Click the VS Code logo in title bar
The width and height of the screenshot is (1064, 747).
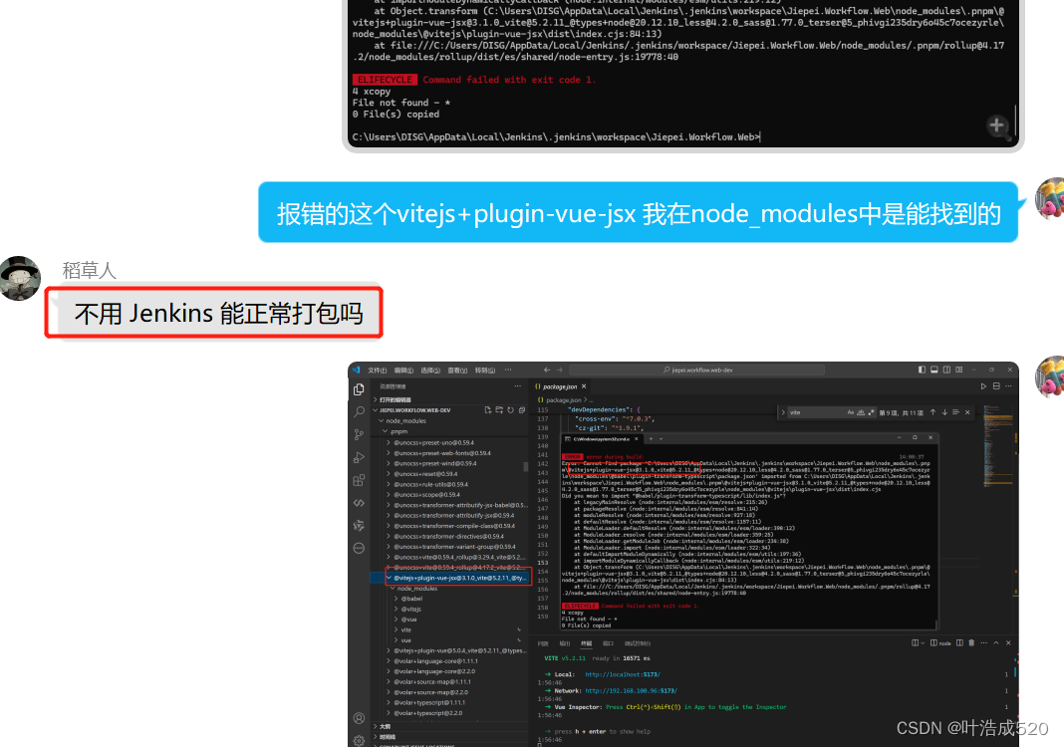(x=357, y=370)
